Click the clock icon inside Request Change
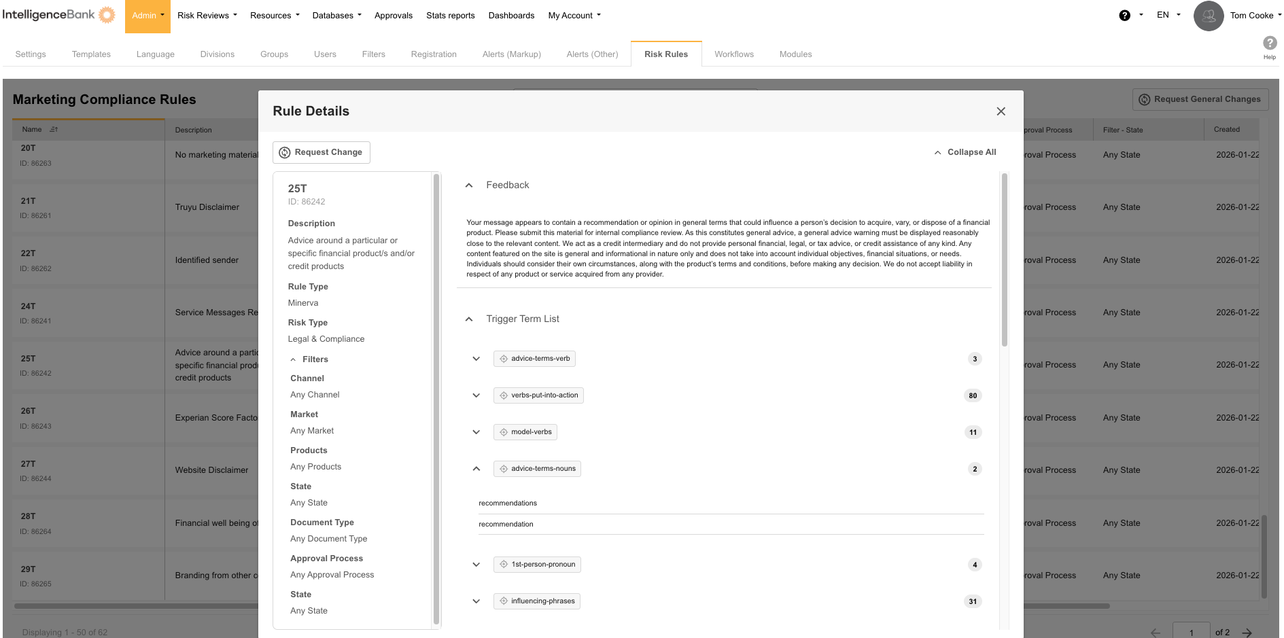 point(285,152)
